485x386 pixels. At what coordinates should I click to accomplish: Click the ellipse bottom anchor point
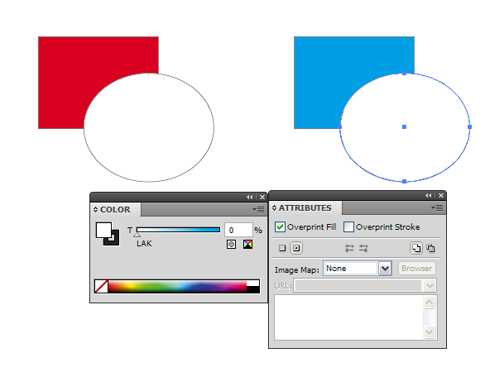(x=404, y=181)
